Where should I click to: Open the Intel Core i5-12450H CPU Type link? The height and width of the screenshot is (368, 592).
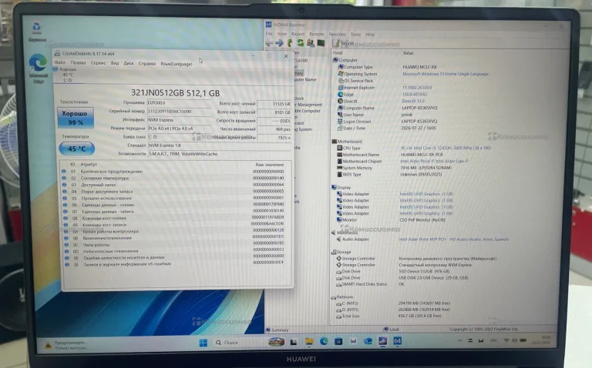[x=446, y=148]
